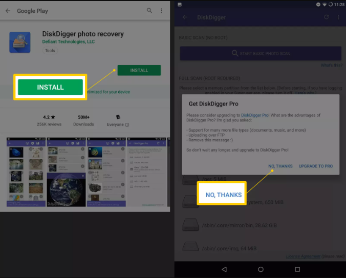Open third screenshot with recovered file list
The height and width of the screenshot is (278, 346).
[x=106, y=172]
